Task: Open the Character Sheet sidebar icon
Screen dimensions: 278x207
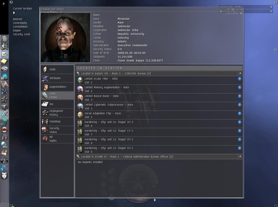Action: point(4,38)
